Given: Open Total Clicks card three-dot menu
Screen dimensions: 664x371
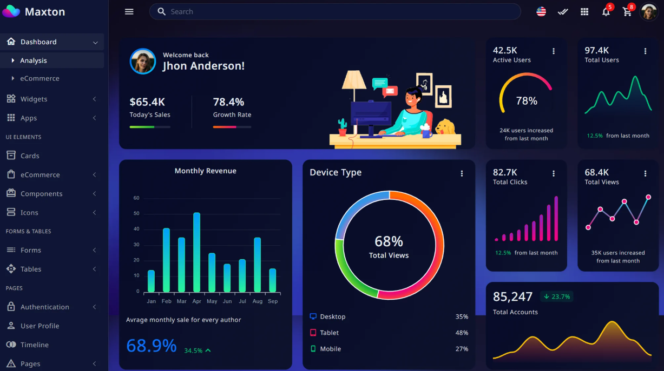Looking at the screenshot, I should click(553, 173).
